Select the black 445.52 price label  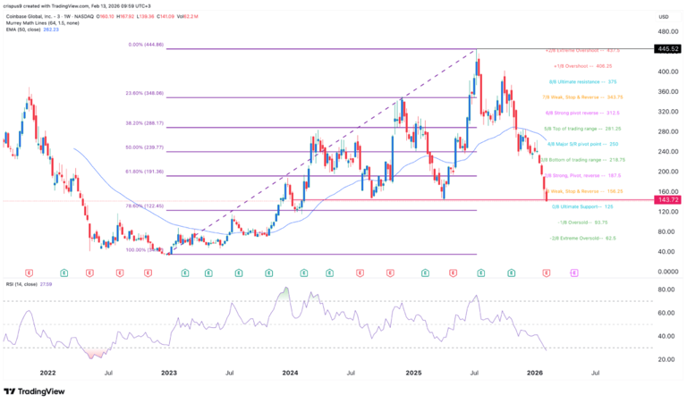click(x=667, y=49)
